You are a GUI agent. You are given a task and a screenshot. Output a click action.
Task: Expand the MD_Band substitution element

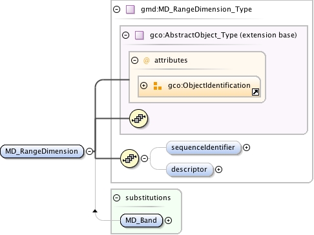pyautogui.click(x=168, y=221)
